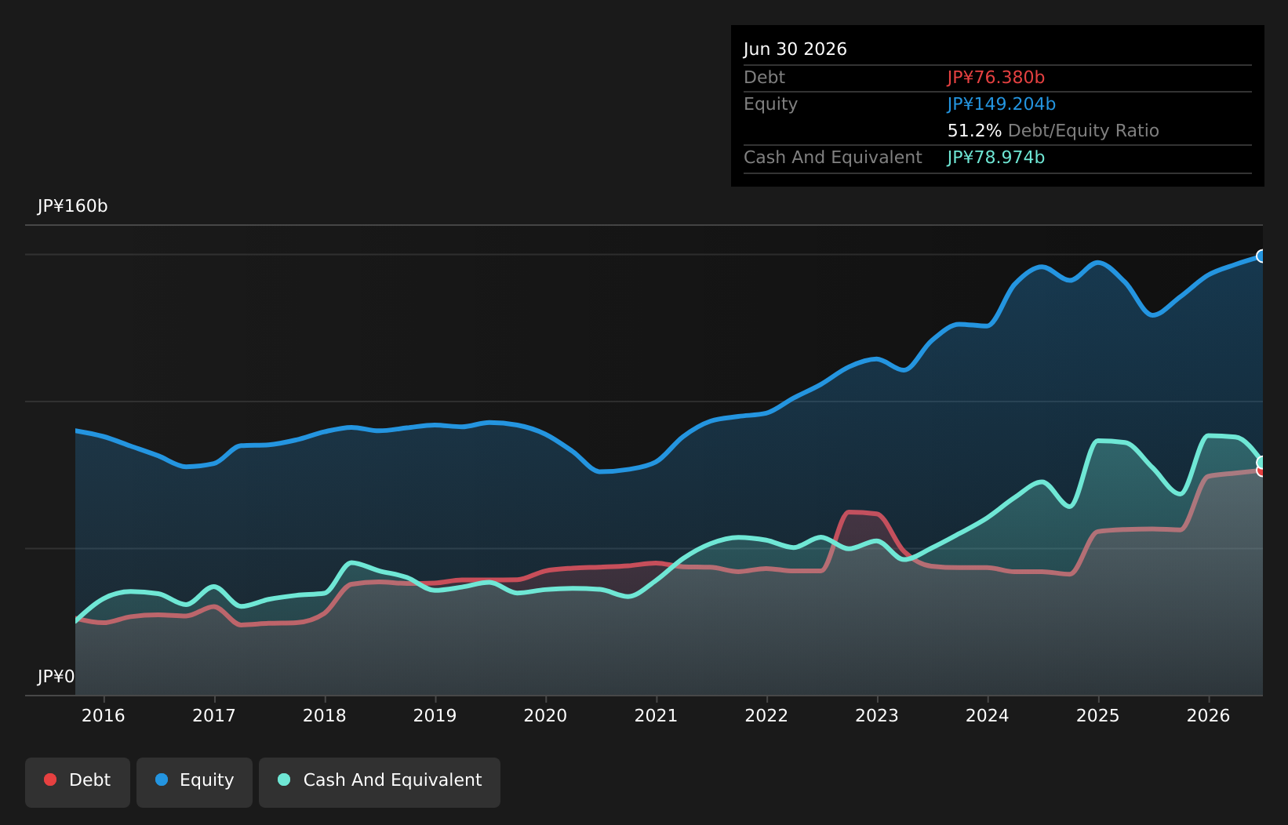
Task: Click the 2022 x-axis label
Action: coord(766,715)
